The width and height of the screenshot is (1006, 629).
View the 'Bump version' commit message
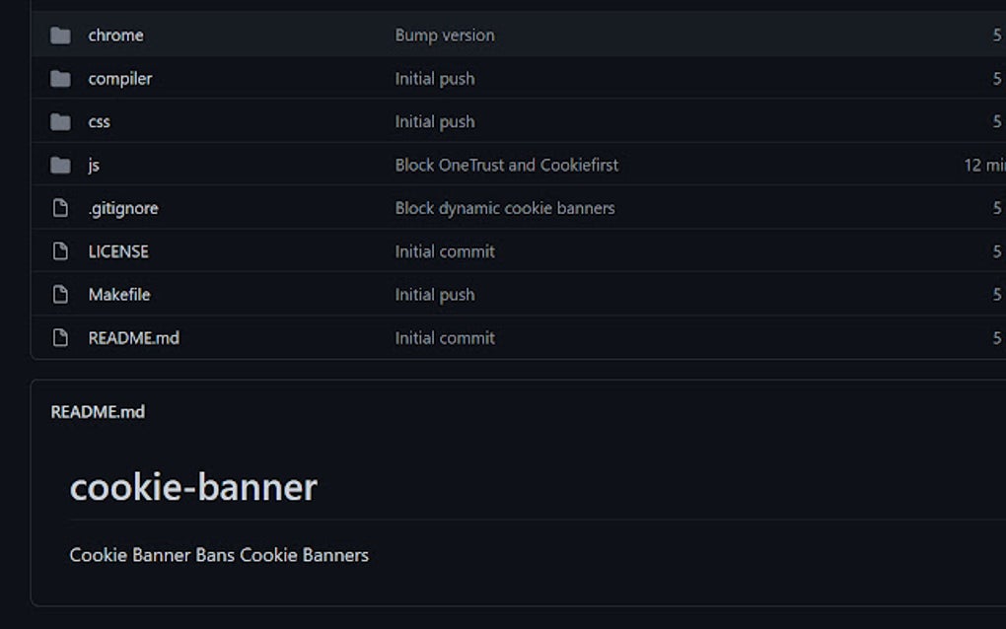coord(446,35)
